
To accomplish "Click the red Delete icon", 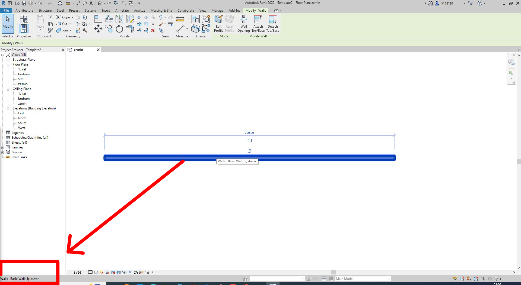I will click(153, 30).
